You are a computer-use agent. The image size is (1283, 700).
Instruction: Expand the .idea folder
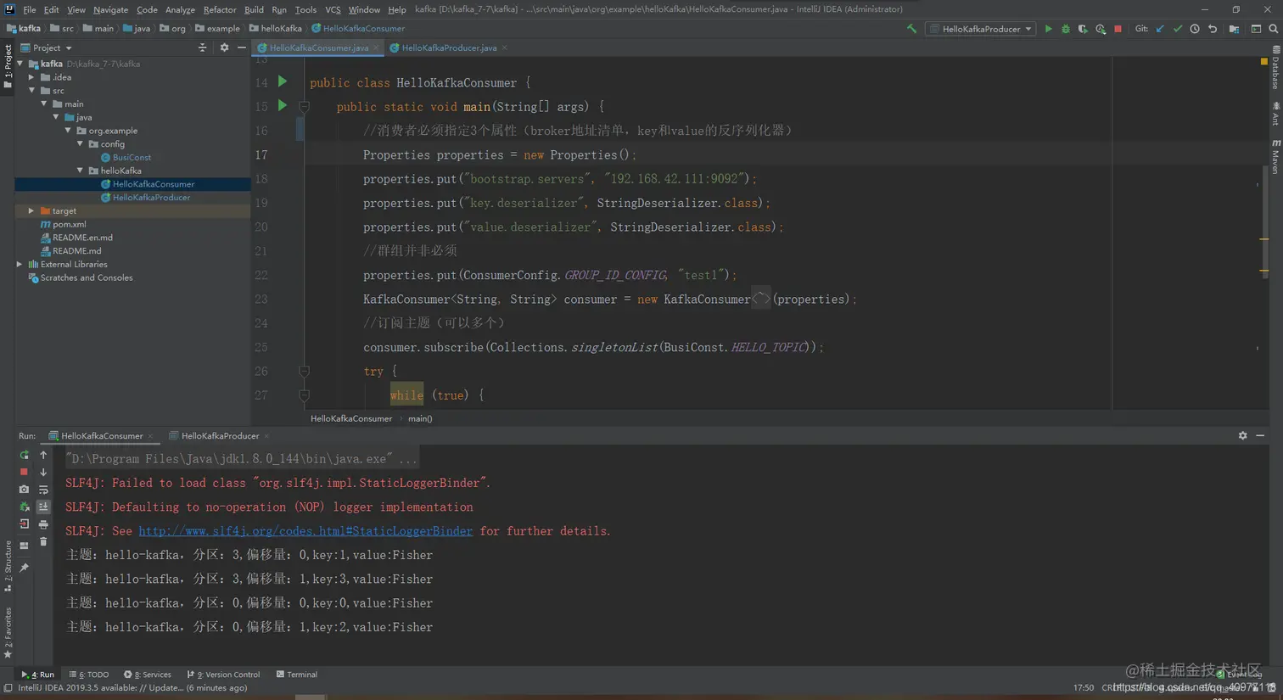pyautogui.click(x=32, y=77)
